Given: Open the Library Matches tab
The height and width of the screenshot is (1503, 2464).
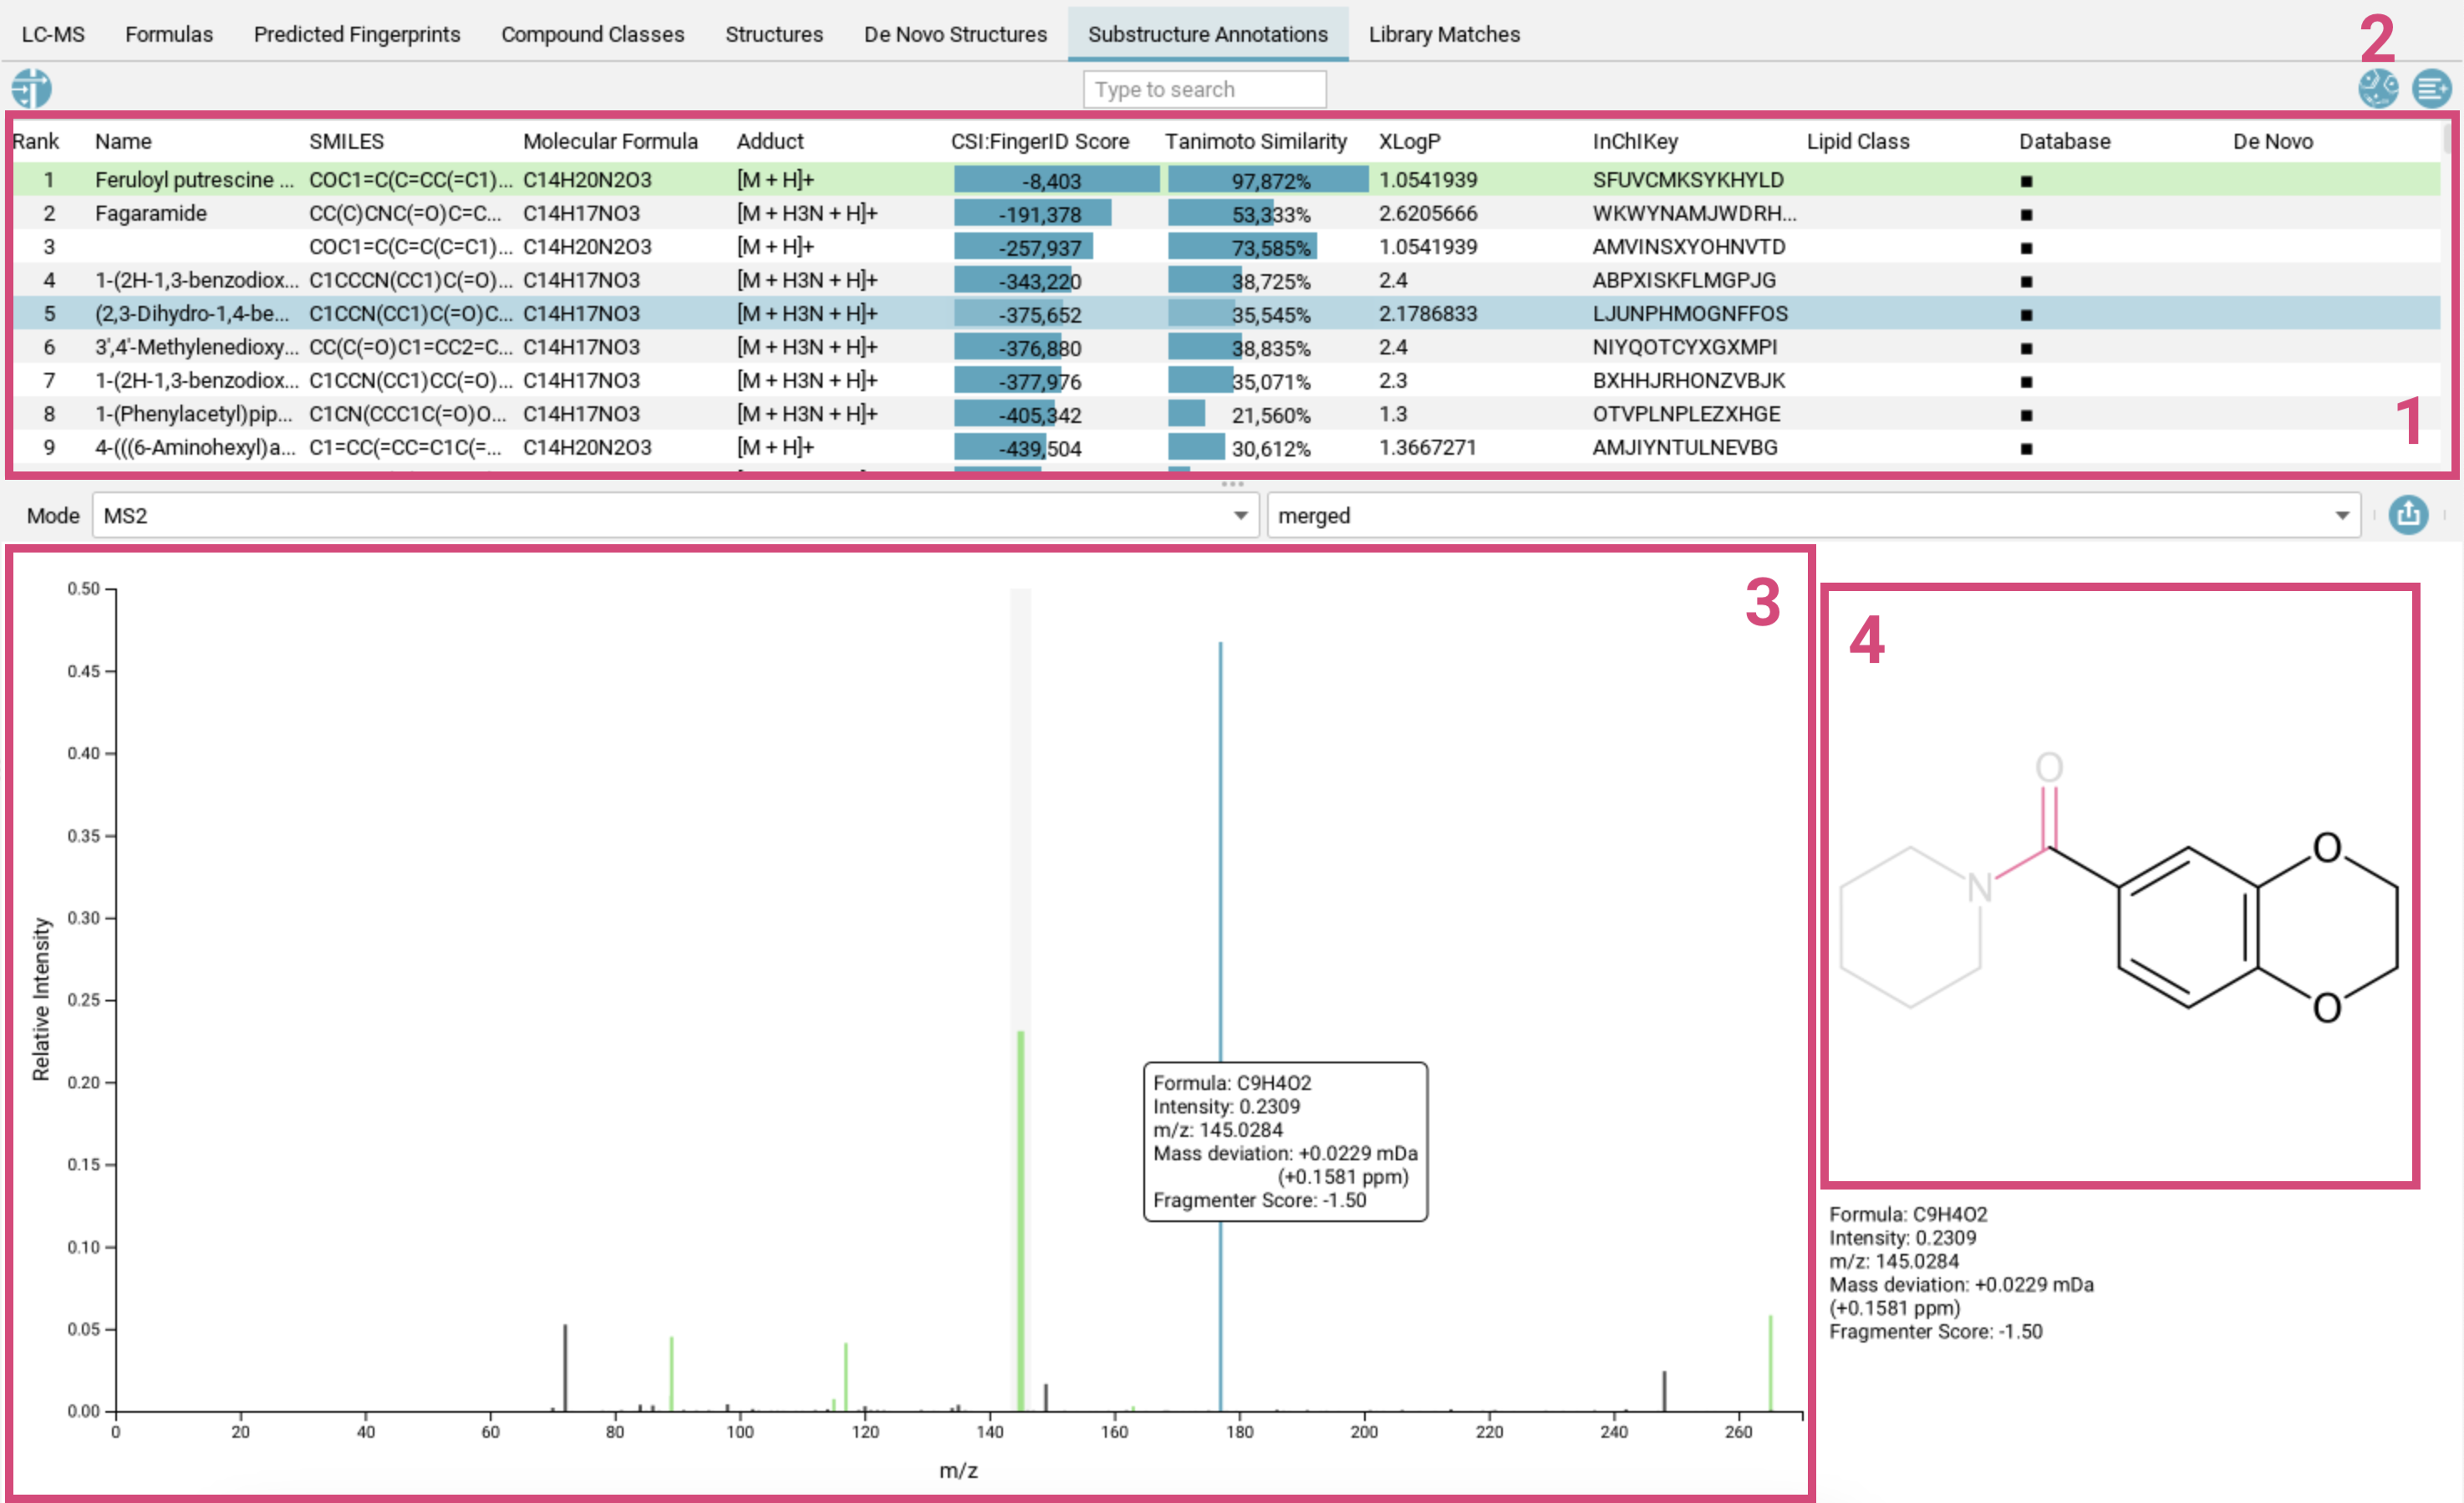Looking at the screenshot, I should tap(1444, 34).
